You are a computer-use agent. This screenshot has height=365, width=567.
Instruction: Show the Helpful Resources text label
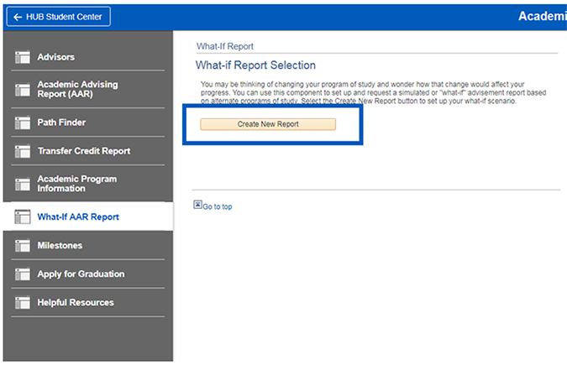(x=76, y=303)
